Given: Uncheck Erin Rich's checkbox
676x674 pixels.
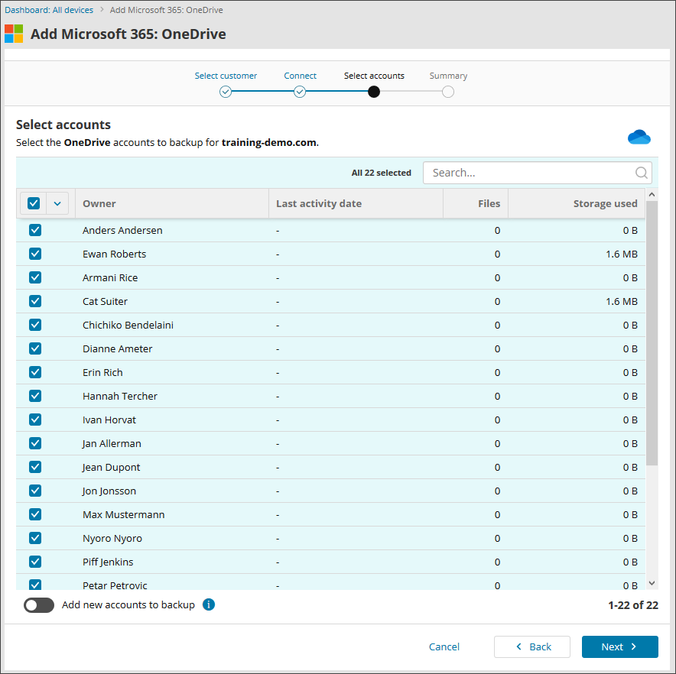Looking at the screenshot, I should point(35,372).
